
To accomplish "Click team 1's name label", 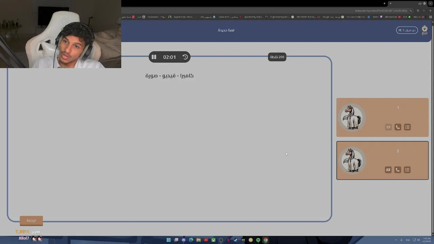I will pos(398,108).
